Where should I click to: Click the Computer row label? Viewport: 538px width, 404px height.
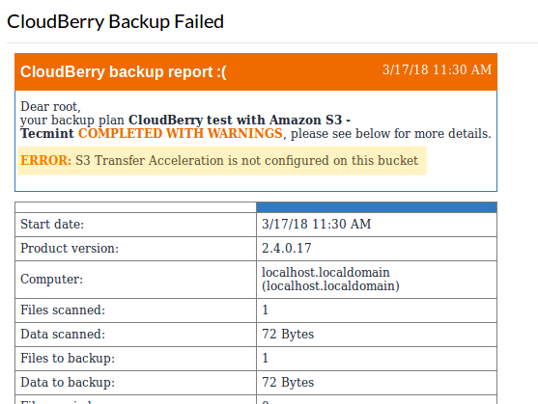point(52,280)
